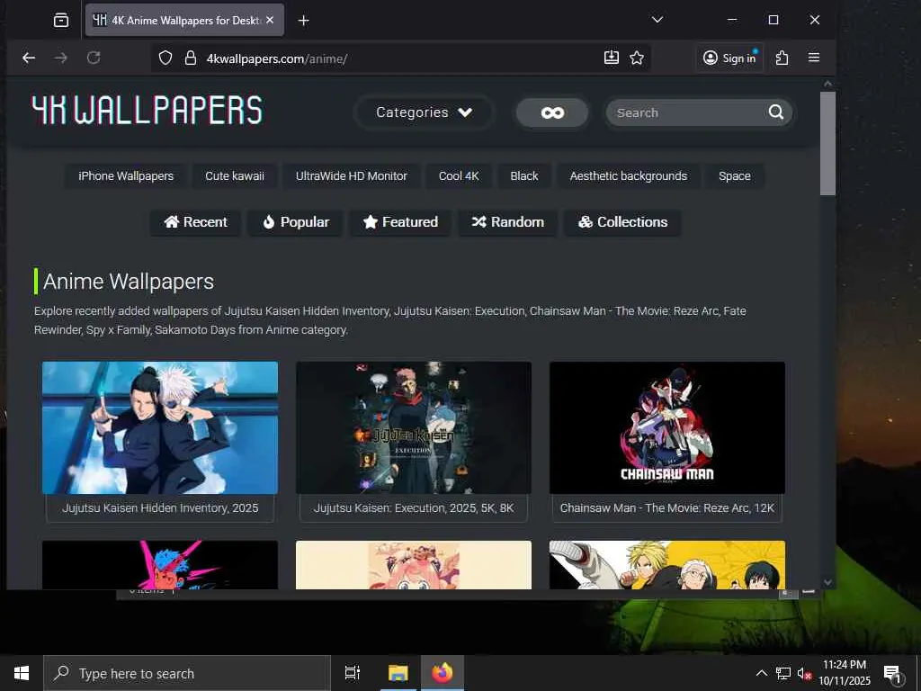
Task: Expand the Categories dropdown
Action: pos(424,112)
